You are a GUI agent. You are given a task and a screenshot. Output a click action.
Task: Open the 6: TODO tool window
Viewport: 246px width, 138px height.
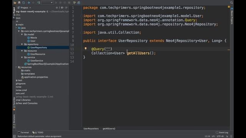38,133
